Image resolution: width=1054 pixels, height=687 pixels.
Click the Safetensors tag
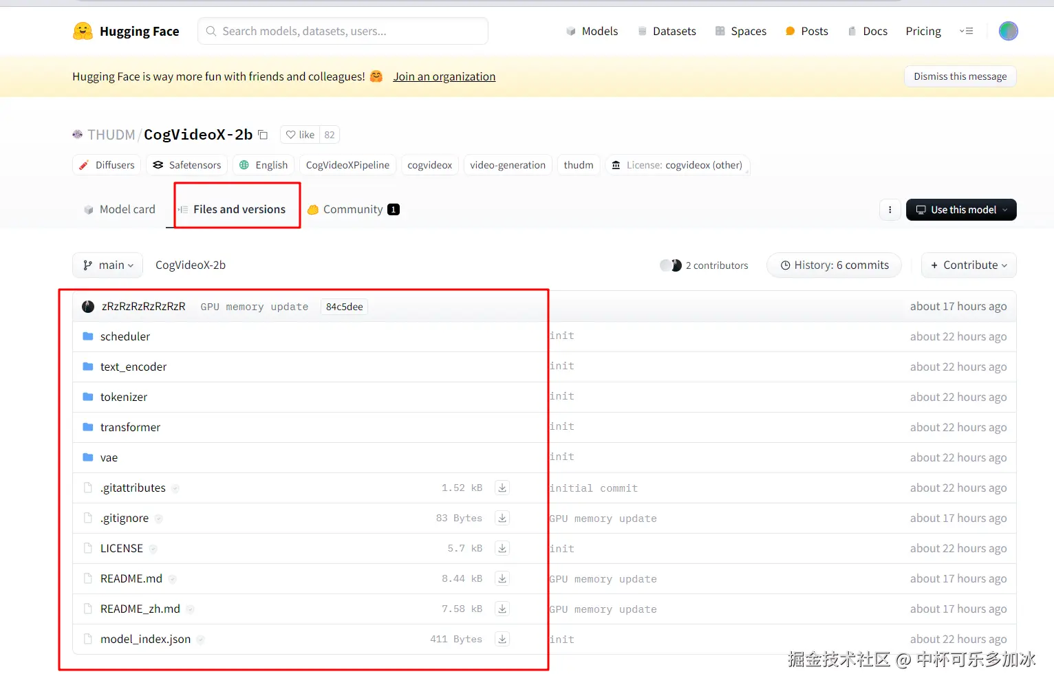click(187, 165)
